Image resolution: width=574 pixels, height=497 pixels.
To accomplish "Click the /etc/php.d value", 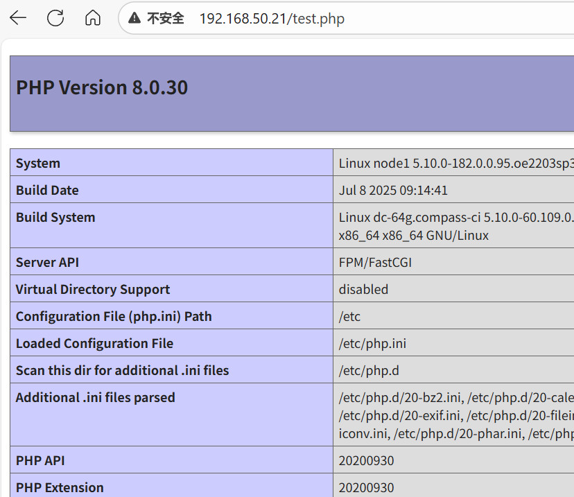I will coord(369,371).
